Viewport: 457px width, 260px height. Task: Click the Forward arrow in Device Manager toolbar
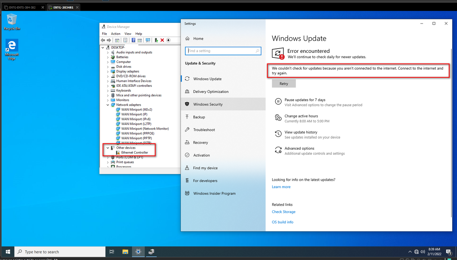coord(109,40)
